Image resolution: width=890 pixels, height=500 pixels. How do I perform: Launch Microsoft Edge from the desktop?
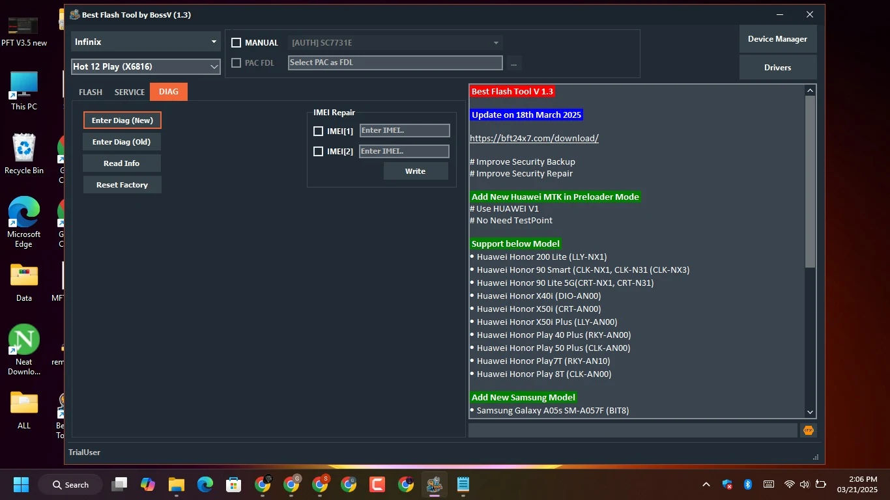point(24,222)
